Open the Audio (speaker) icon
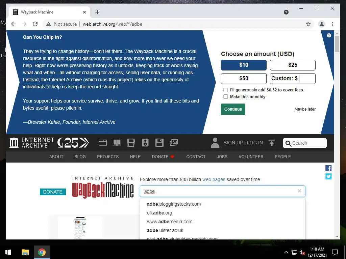The height and width of the screenshot is (259, 346). [x=145, y=143]
